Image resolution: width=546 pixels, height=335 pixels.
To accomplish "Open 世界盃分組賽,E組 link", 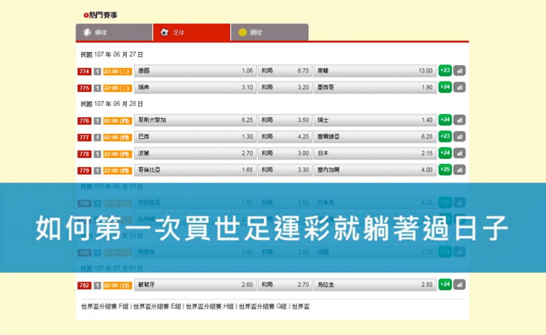I will [157, 307].
